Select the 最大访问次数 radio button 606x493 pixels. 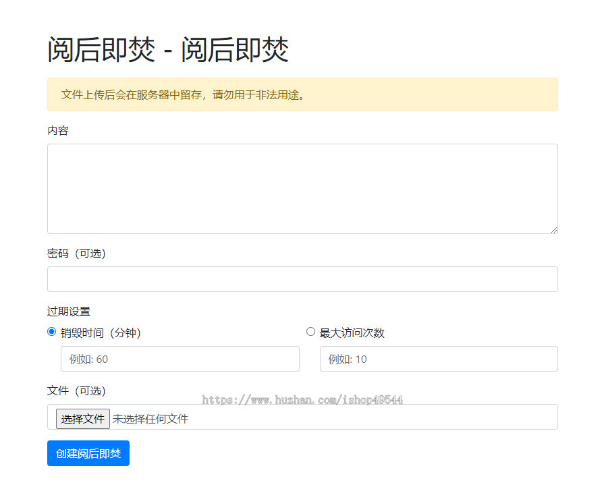tap(310, 332)
